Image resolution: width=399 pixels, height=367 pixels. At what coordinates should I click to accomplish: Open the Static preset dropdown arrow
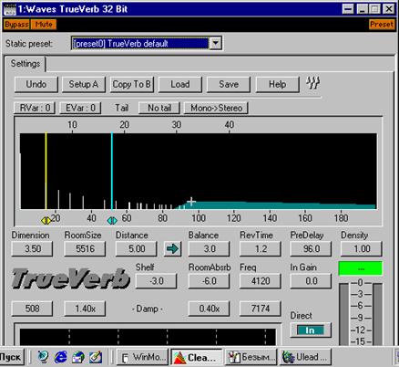215,43
